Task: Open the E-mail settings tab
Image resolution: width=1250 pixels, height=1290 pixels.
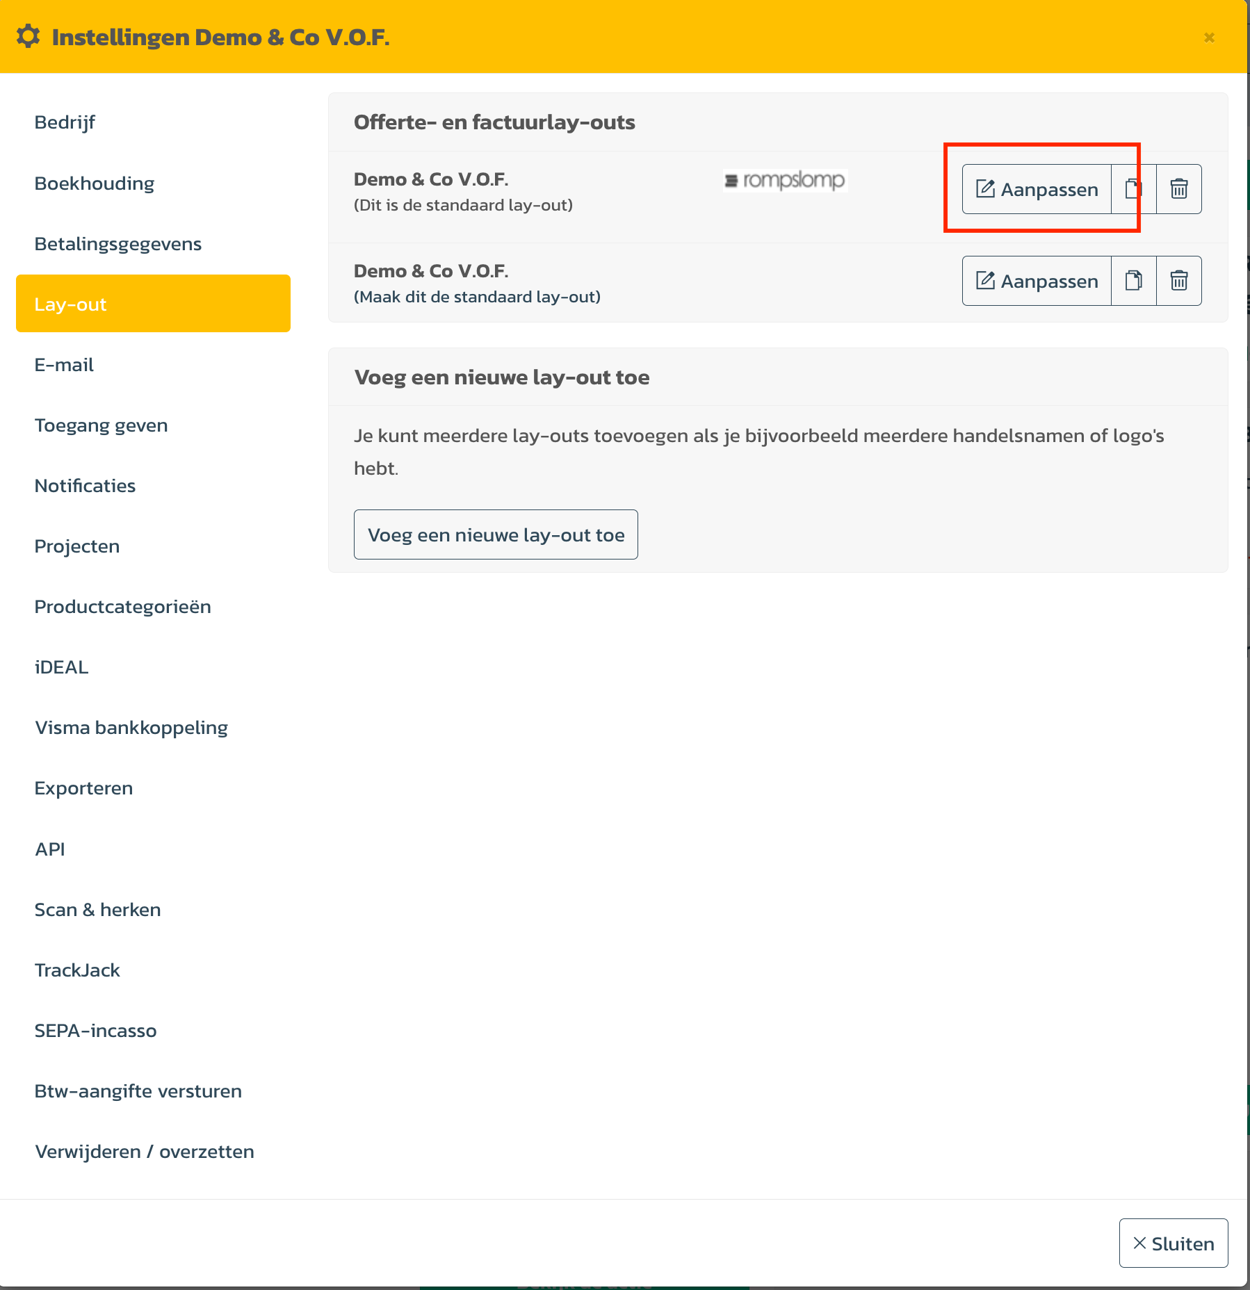Action: click(64, 365)
